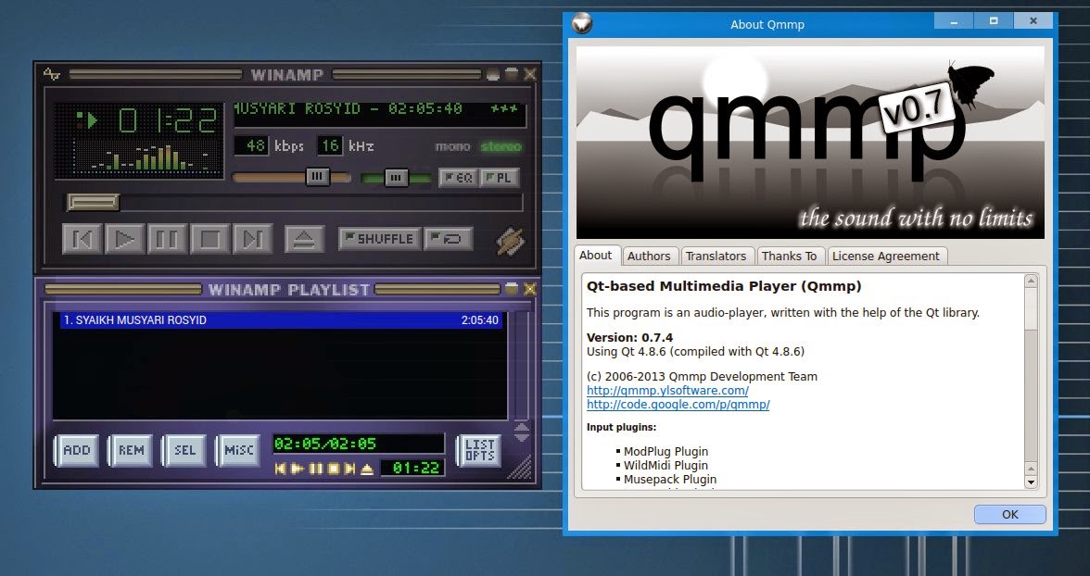The width and height of the screenshot is (1090, 576).
Task: Click playlist scroll-down arrow
Action: pyautogui.click(x=521, y=438)
